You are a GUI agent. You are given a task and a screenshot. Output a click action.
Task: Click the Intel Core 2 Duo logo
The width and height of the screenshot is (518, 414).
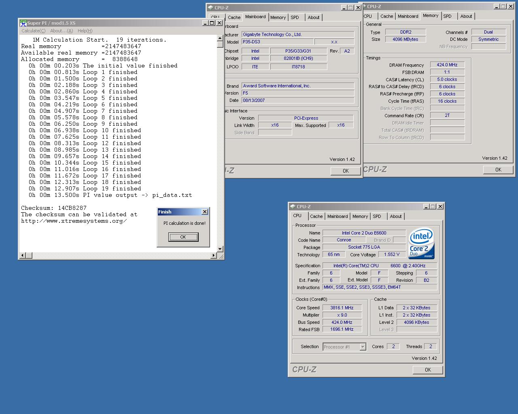[x=421, y=243]
